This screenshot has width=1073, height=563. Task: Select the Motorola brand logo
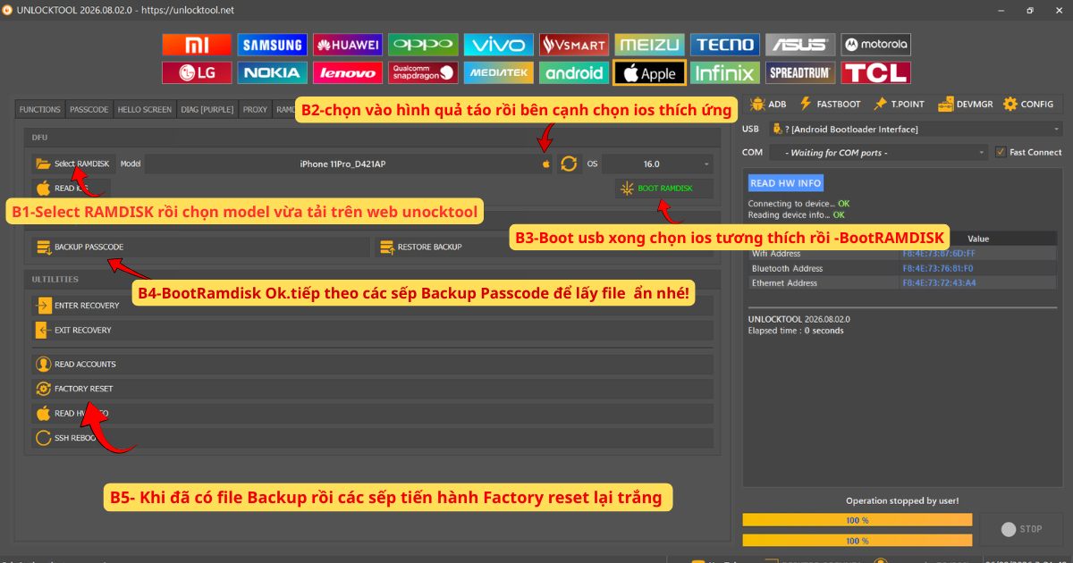(876, 45)
